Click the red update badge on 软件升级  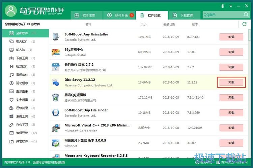tap(132, 15)
